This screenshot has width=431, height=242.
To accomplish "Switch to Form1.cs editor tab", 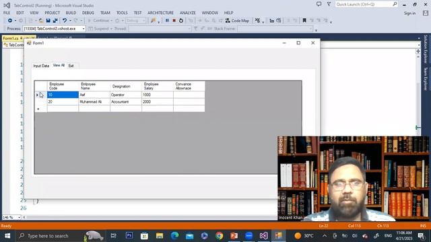I will [x=11, y=38].
